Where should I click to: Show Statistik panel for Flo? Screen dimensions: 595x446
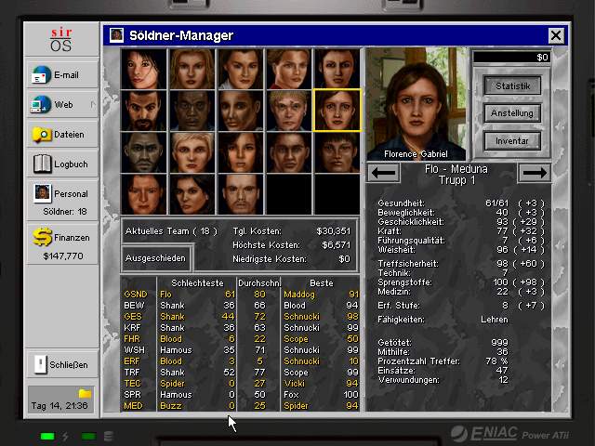pyautogui.click(x=512, y=86)
